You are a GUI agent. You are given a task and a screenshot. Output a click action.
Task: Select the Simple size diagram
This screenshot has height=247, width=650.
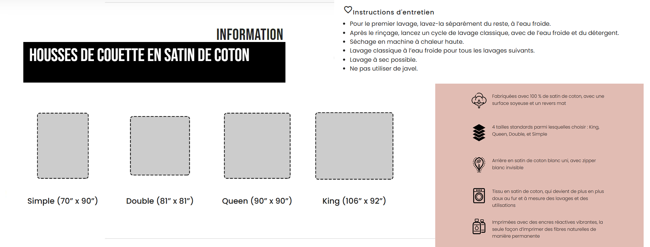(63, 146)
